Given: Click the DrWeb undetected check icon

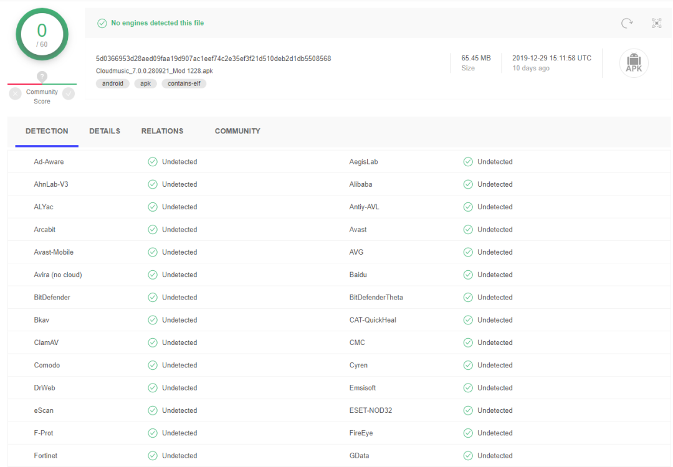Looking at the screenshot, I should pyautogui.click(x=153, y=388).
